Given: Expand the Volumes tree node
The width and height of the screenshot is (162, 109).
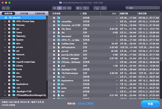Looking at the screenshot, I should click(x=5, y=25).
